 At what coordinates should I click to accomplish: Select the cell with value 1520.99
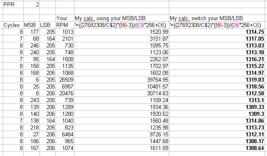(121, 32)
